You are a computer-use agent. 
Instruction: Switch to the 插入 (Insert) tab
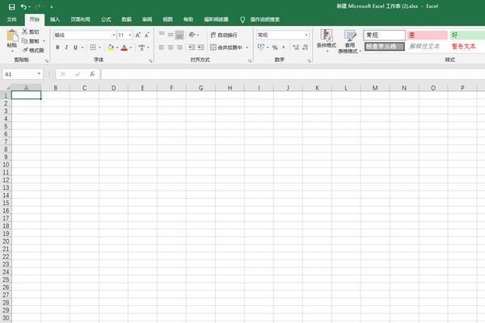pos(55,19)
